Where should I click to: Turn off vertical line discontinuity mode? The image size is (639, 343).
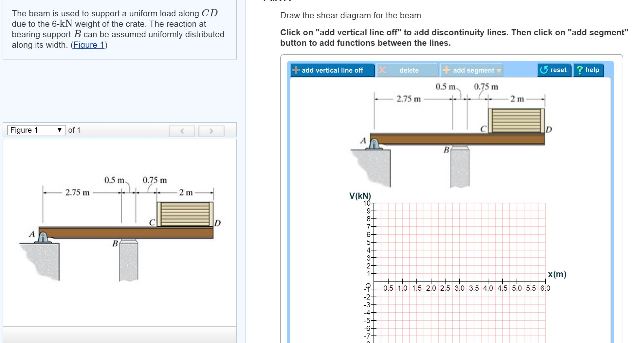(x=332, y=70)
